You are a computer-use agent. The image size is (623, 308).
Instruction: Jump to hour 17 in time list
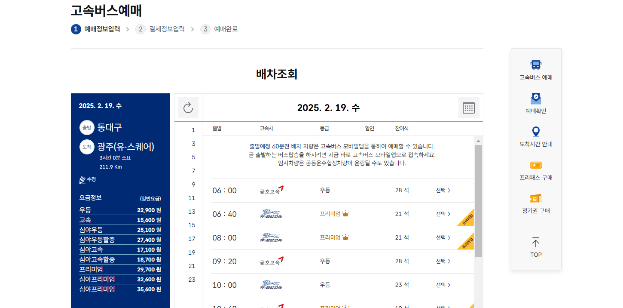(x=192, y=239)
